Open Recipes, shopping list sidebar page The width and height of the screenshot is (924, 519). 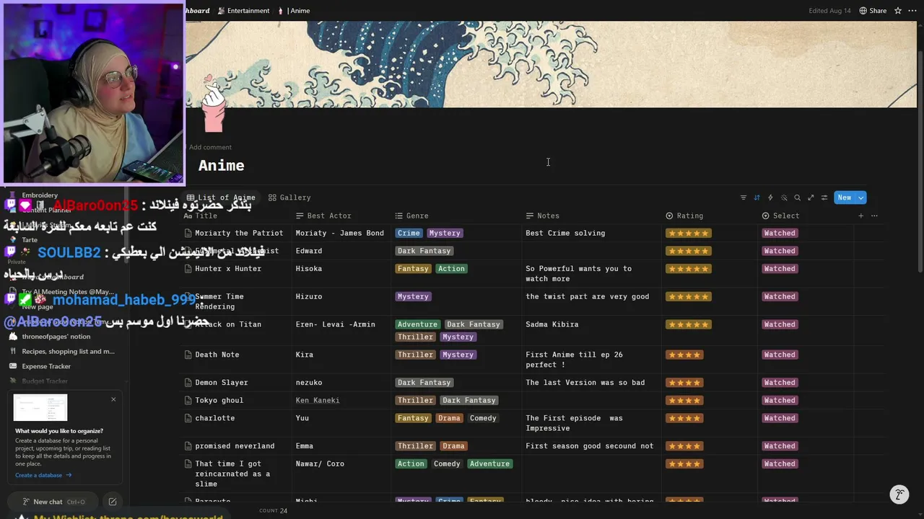pyautogui.click(x=64, y=351)
